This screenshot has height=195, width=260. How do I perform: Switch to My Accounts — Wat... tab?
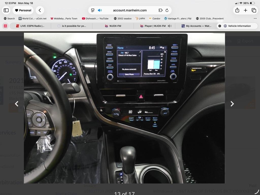coord(196,26)
